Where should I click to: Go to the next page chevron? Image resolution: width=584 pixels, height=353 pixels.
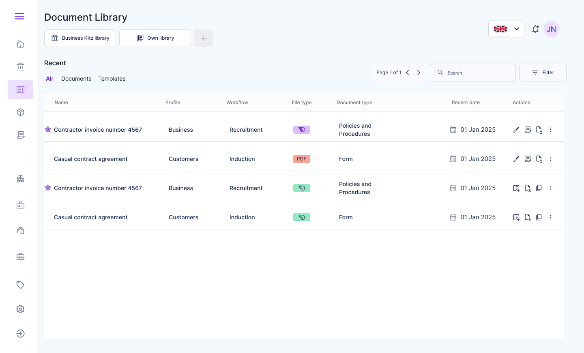(x=419, y=73)
